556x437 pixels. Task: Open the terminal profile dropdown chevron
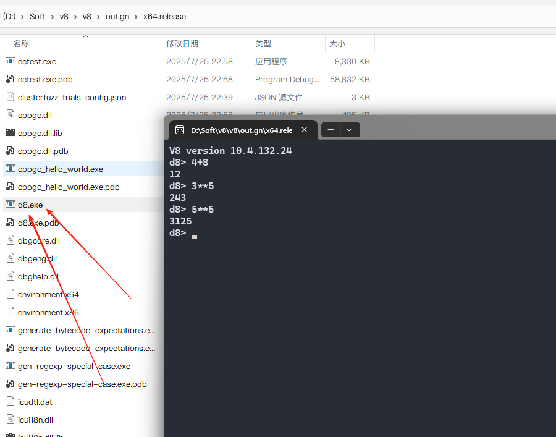(349, 130)
